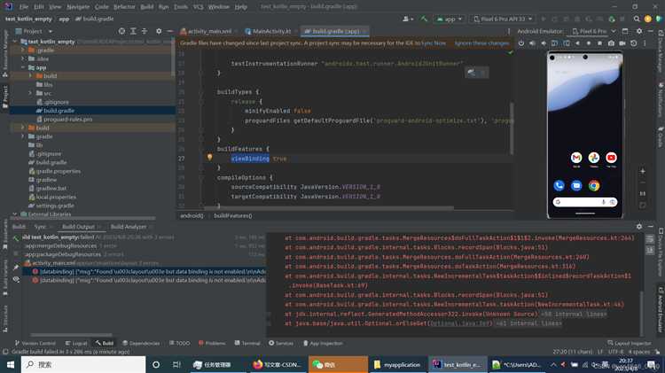Click Sync Now in Gradle notification
The width and height of the screenshot is (665, 373).
pyautogui.click(x=434, y=43)
